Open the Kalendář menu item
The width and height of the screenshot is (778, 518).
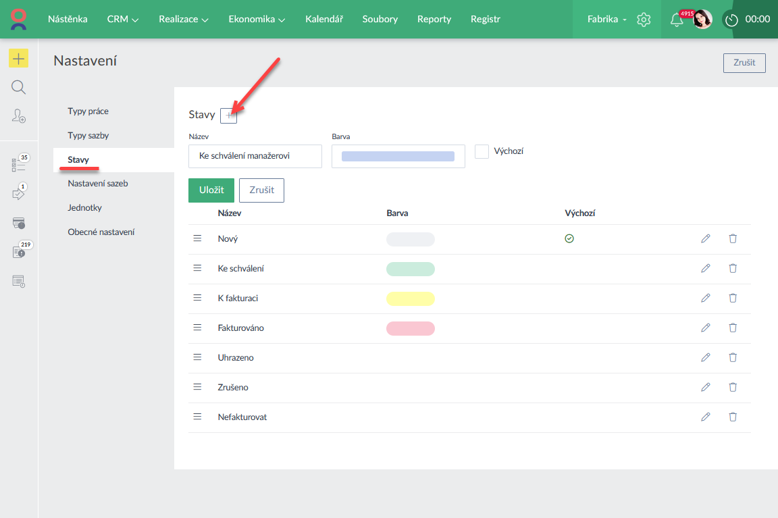(x=324, y=20)
